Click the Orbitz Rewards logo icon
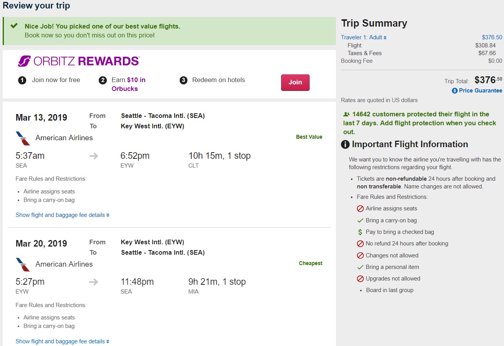Viewport: 504px width, 346px height. [24, 61]
